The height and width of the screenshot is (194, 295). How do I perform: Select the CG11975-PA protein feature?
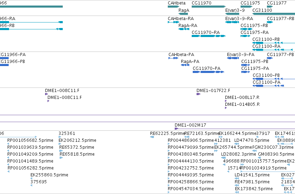(246, 72)
